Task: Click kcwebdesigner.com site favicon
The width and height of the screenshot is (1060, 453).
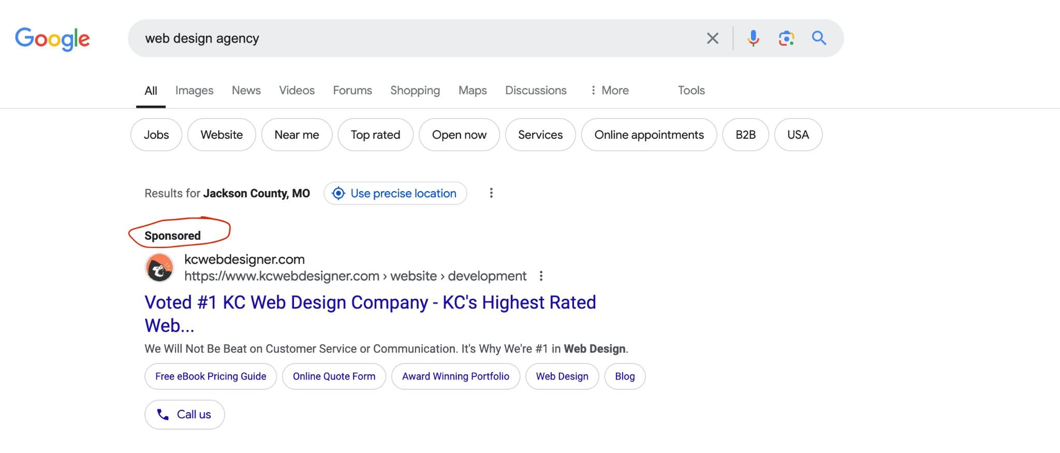Action: click(x=159, y=268)
